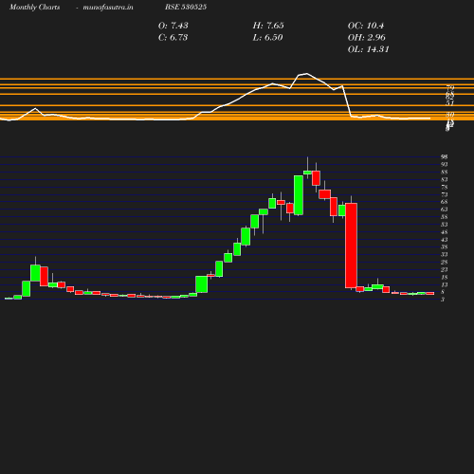Click the 'Monthly Charts' title text
This screenshot has height=474, width=474.
coord(34,7)
